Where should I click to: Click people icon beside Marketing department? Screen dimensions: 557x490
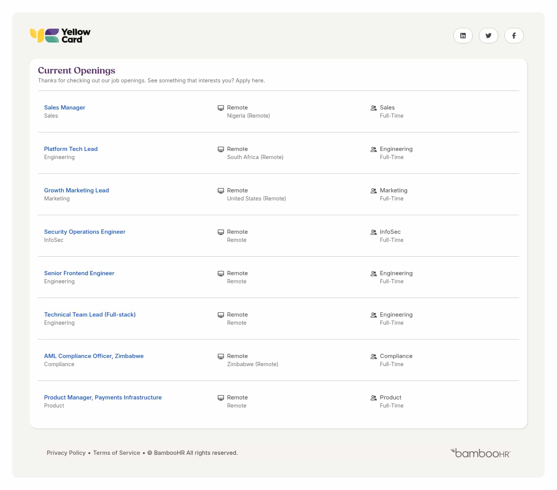click(374, 191)
